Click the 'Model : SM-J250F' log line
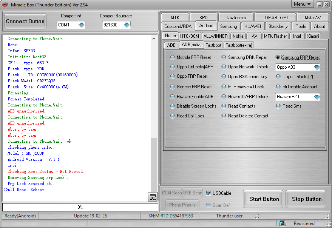The image size is (332, 228). click(x=26, y=153)
